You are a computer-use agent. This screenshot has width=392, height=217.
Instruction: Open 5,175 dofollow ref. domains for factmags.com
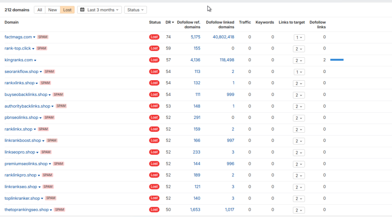[x=195, y=37]
